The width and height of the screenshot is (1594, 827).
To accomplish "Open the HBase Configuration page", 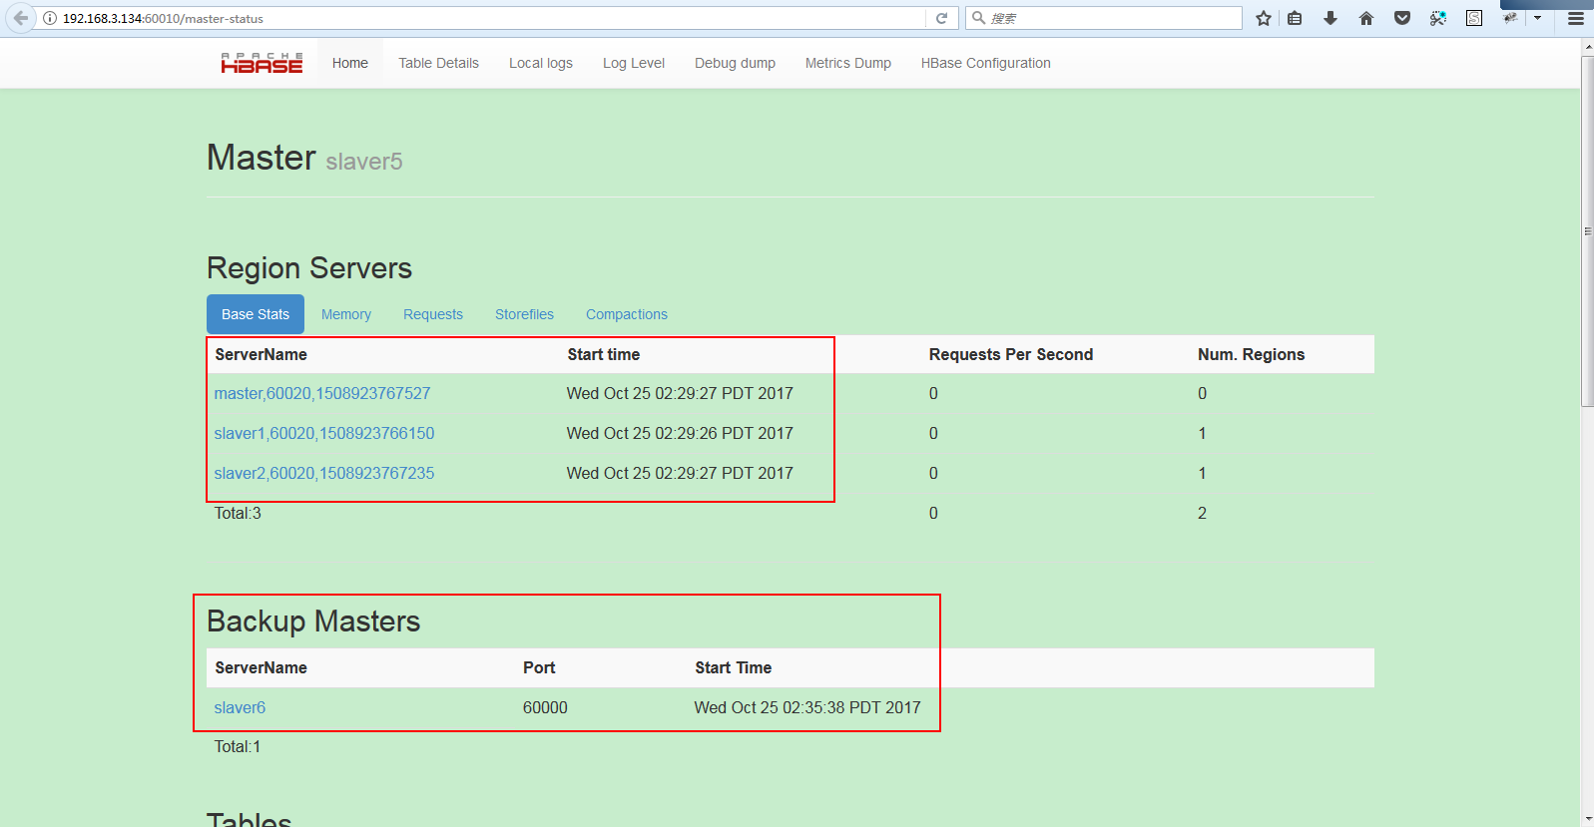I will click(985, 63).
